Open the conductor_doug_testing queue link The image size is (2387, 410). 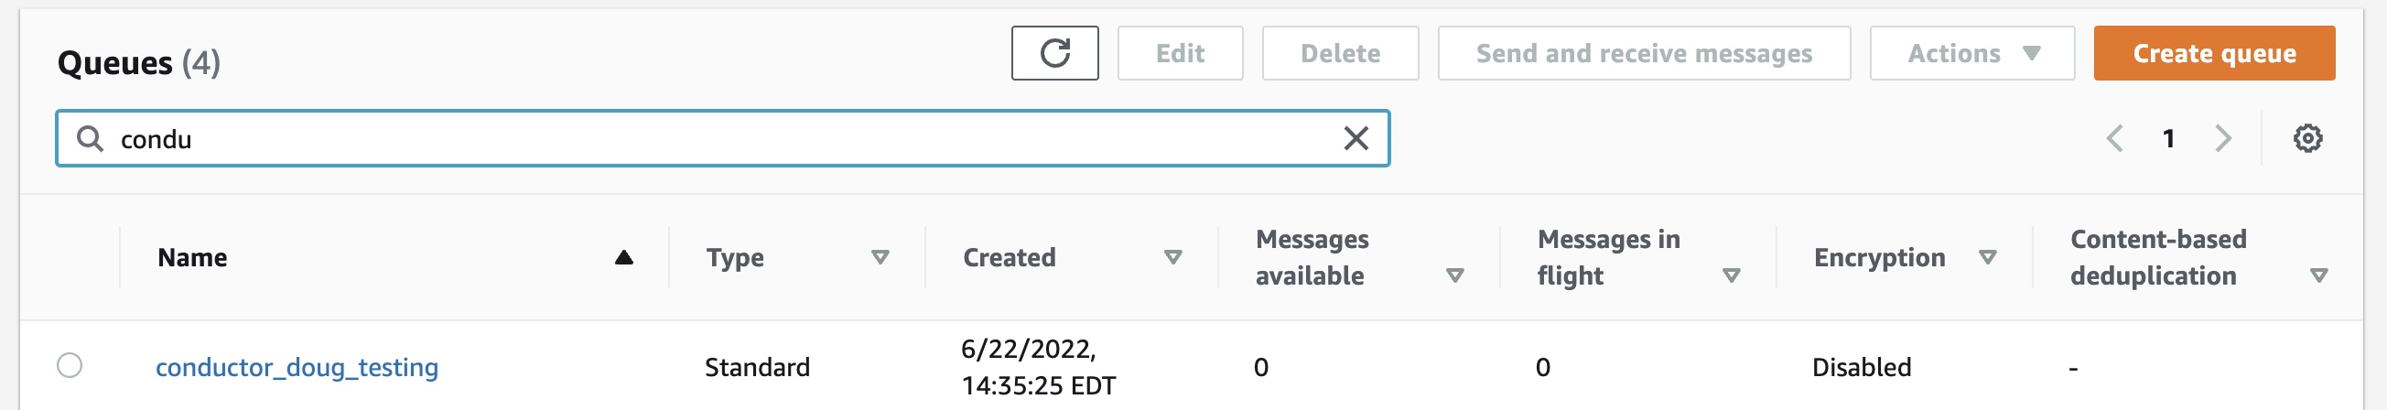tap(297, 367)
